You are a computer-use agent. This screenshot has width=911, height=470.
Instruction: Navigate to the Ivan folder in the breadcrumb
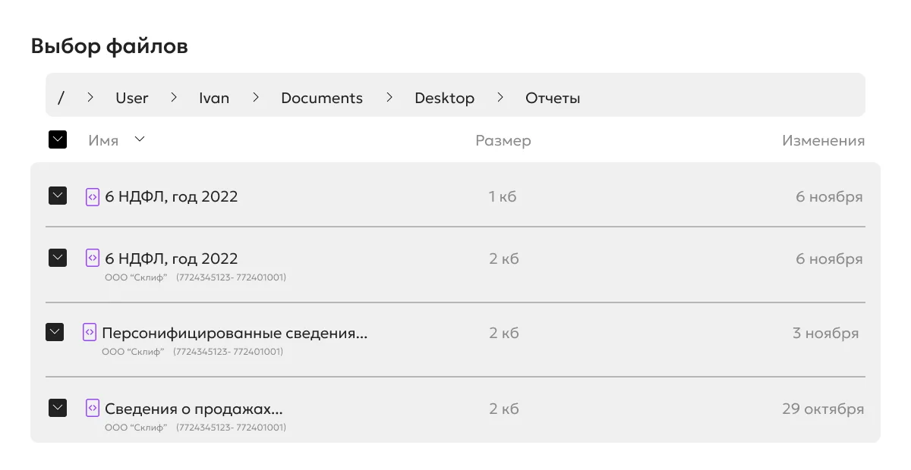click(x=214, y=98)
